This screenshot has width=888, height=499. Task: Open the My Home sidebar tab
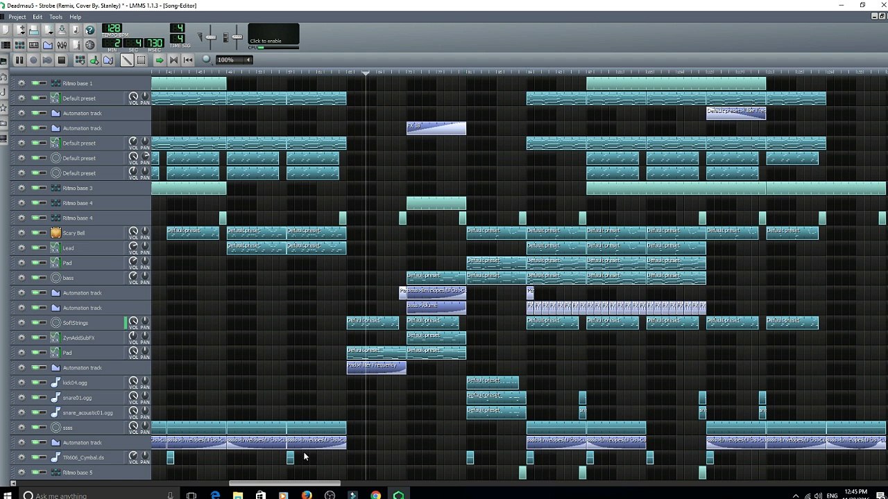click(x=3, y=123)
